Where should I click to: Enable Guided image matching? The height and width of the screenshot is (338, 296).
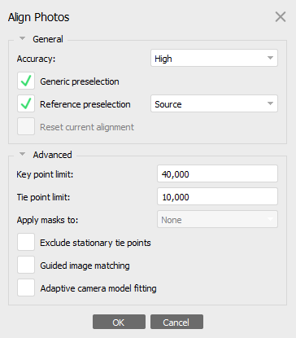[x=26, y=265]
